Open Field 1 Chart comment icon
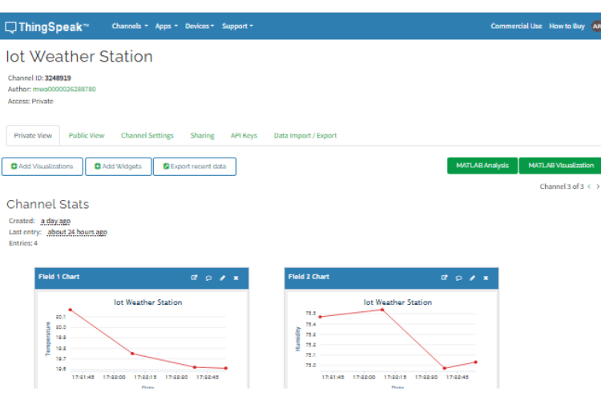This screenshot has height=400, width=601. [208, 278]
